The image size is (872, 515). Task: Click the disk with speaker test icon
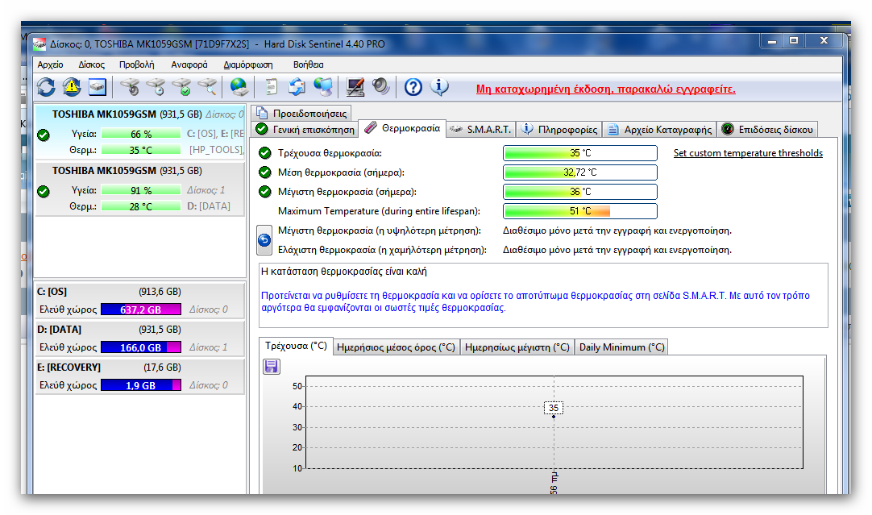click(130, 87)
